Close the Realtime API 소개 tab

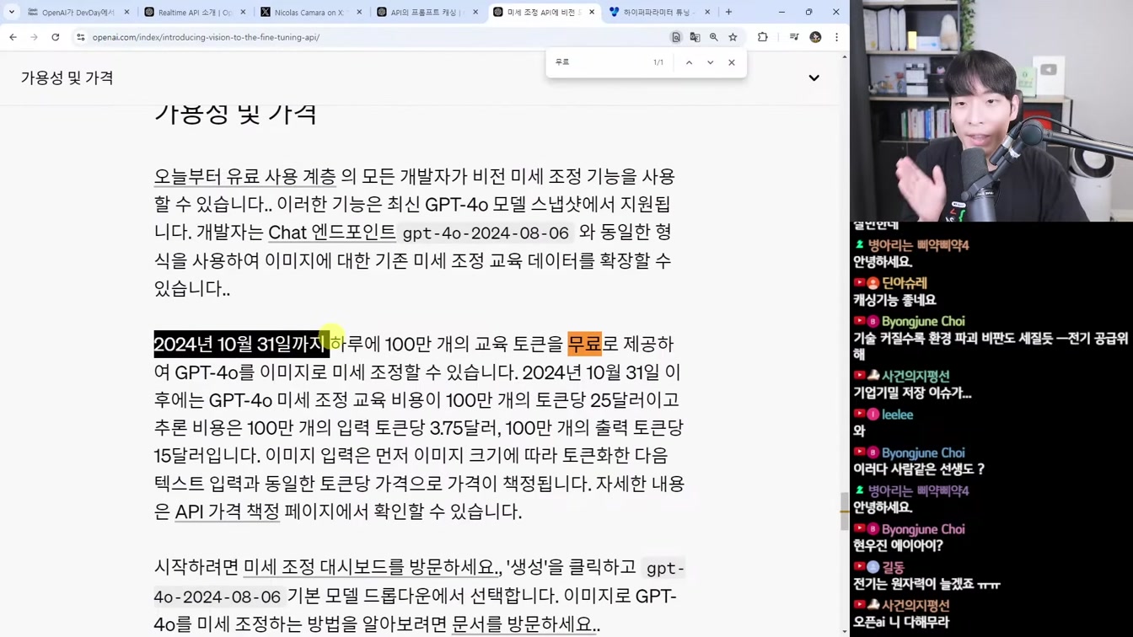point(243,13)
